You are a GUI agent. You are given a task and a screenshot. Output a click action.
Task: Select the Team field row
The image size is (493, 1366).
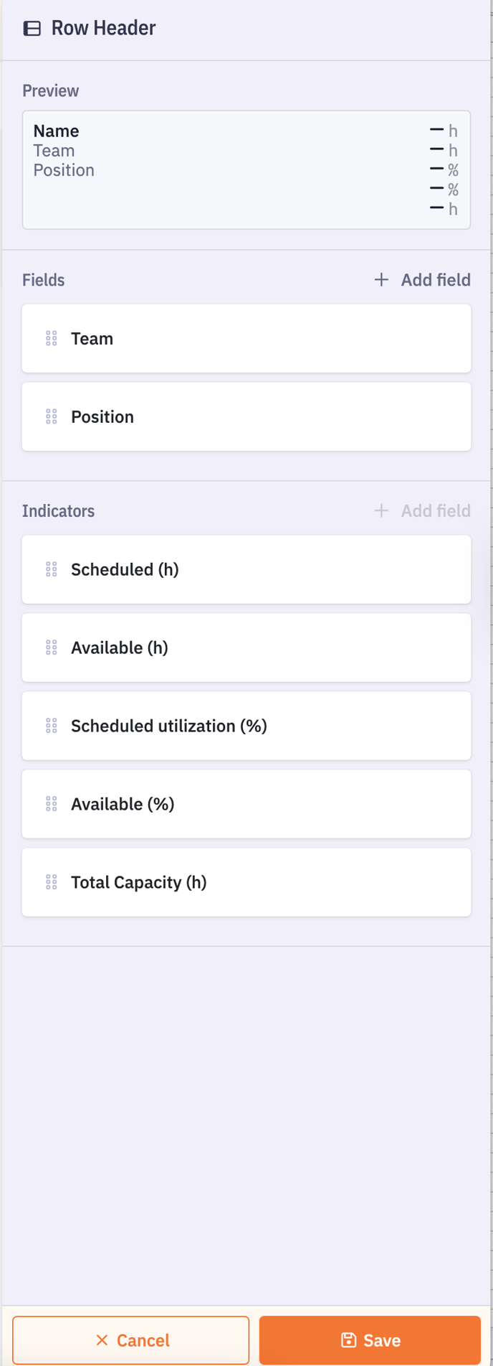tap(247, 339)
